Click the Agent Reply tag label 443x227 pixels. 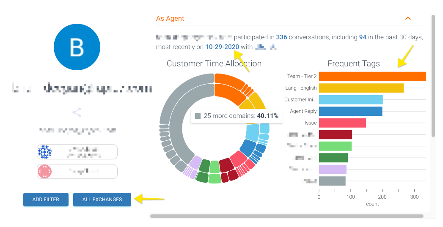coord(303,111)
